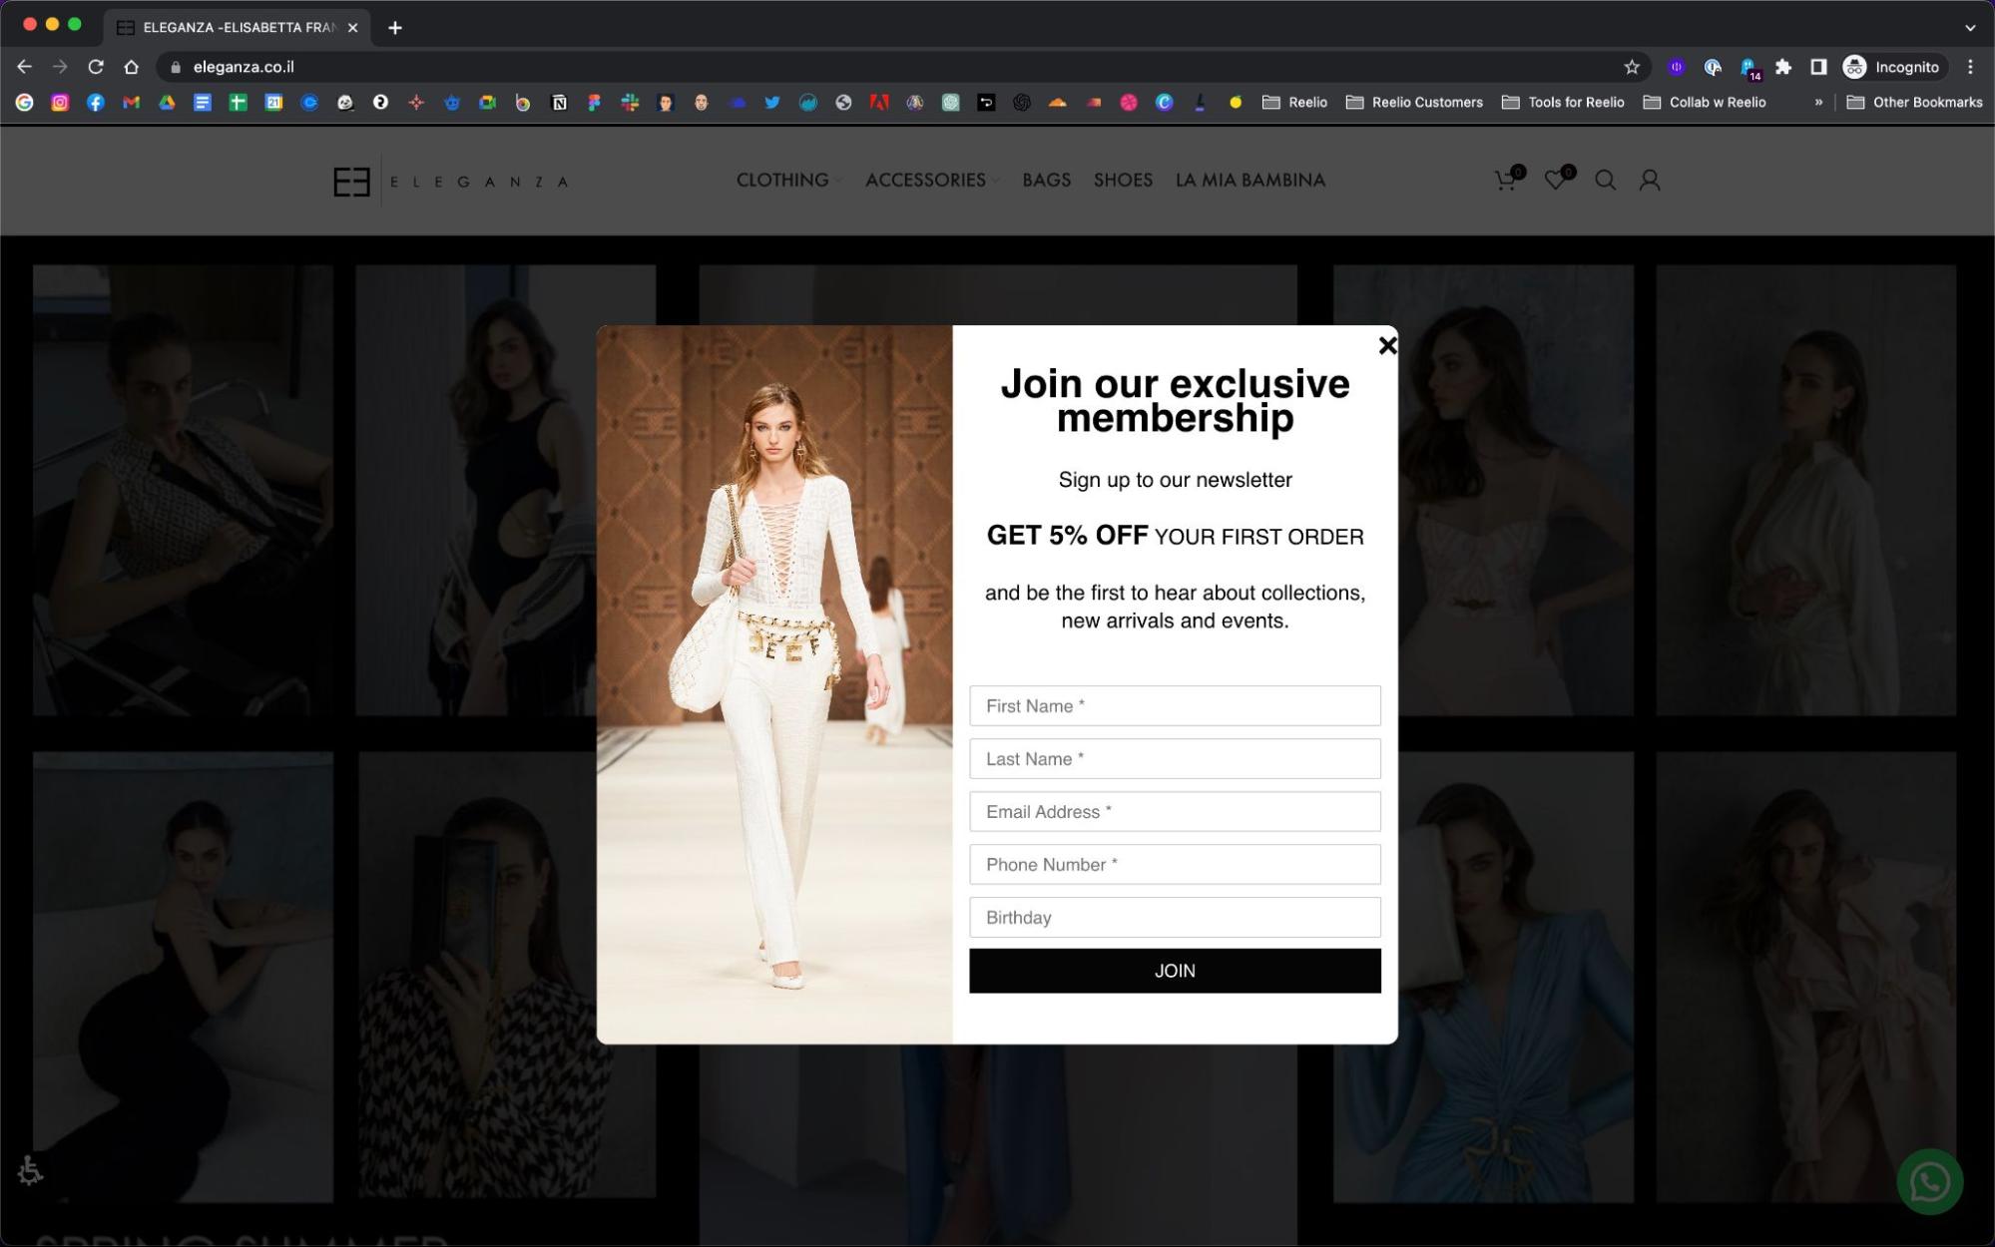Image resolution: width=1995 pixels, height=1247 pixels.
Task: Open the shopping cart icon
Action: pos(1505,181)
